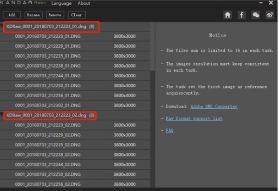Image resolution: width=279 pixels, height=191 pixels.
Task: Click the Add button
Action: point(12,15)
